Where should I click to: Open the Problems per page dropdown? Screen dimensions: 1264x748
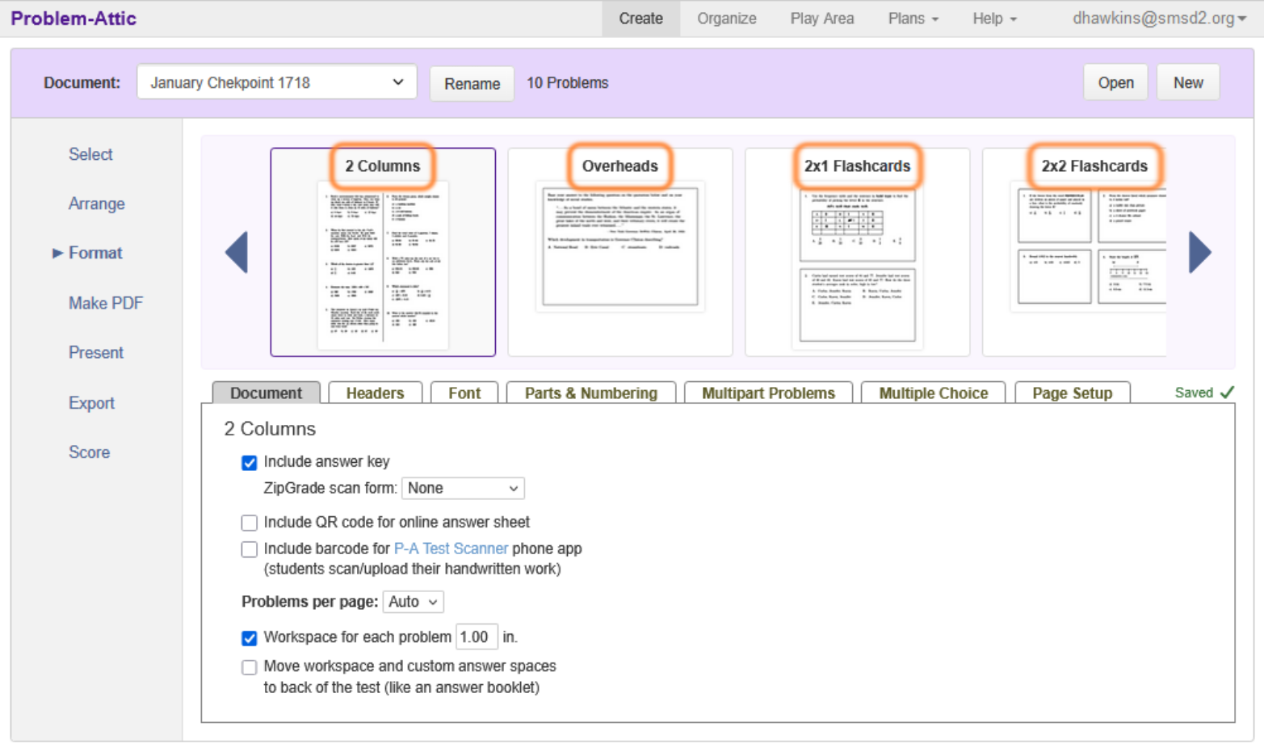[413, 601]
